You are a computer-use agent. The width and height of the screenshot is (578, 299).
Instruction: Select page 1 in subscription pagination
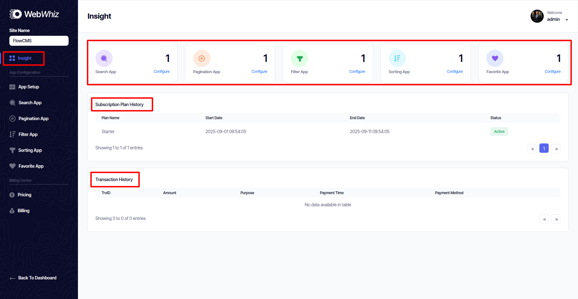pos(544,149)
